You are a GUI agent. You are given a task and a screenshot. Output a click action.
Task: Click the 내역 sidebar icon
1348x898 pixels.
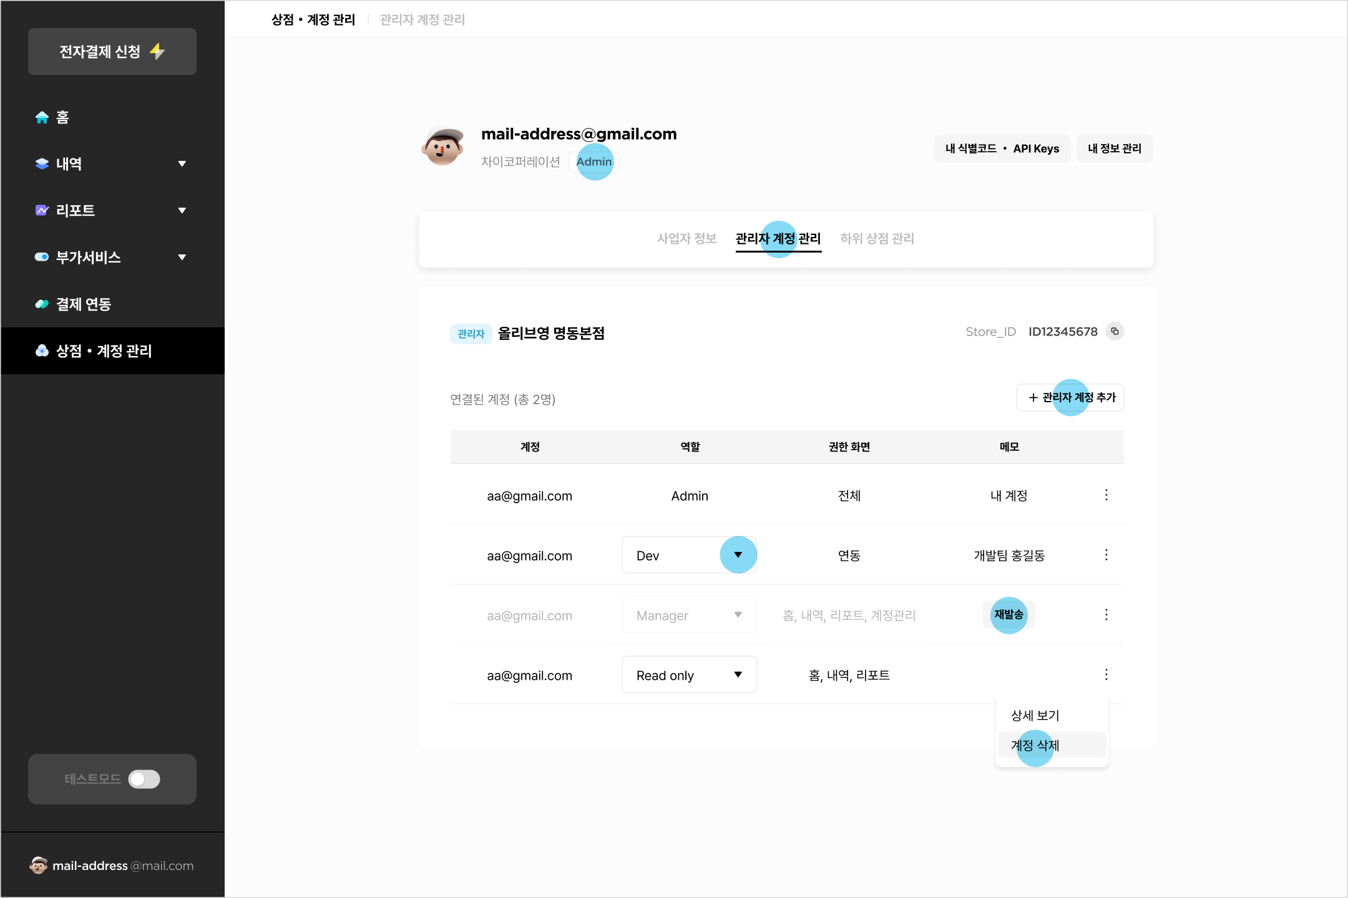tap(40, 163)
